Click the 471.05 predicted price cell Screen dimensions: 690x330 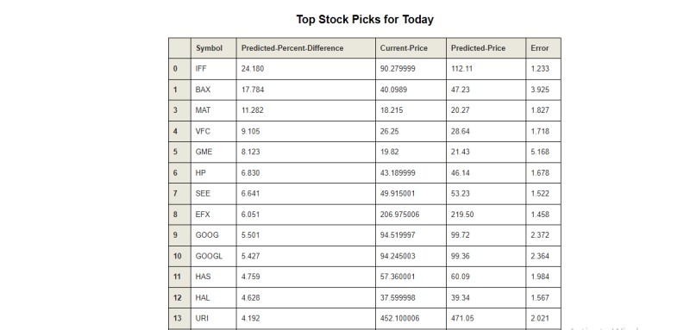pyautogui.click(x=486, y=319)
